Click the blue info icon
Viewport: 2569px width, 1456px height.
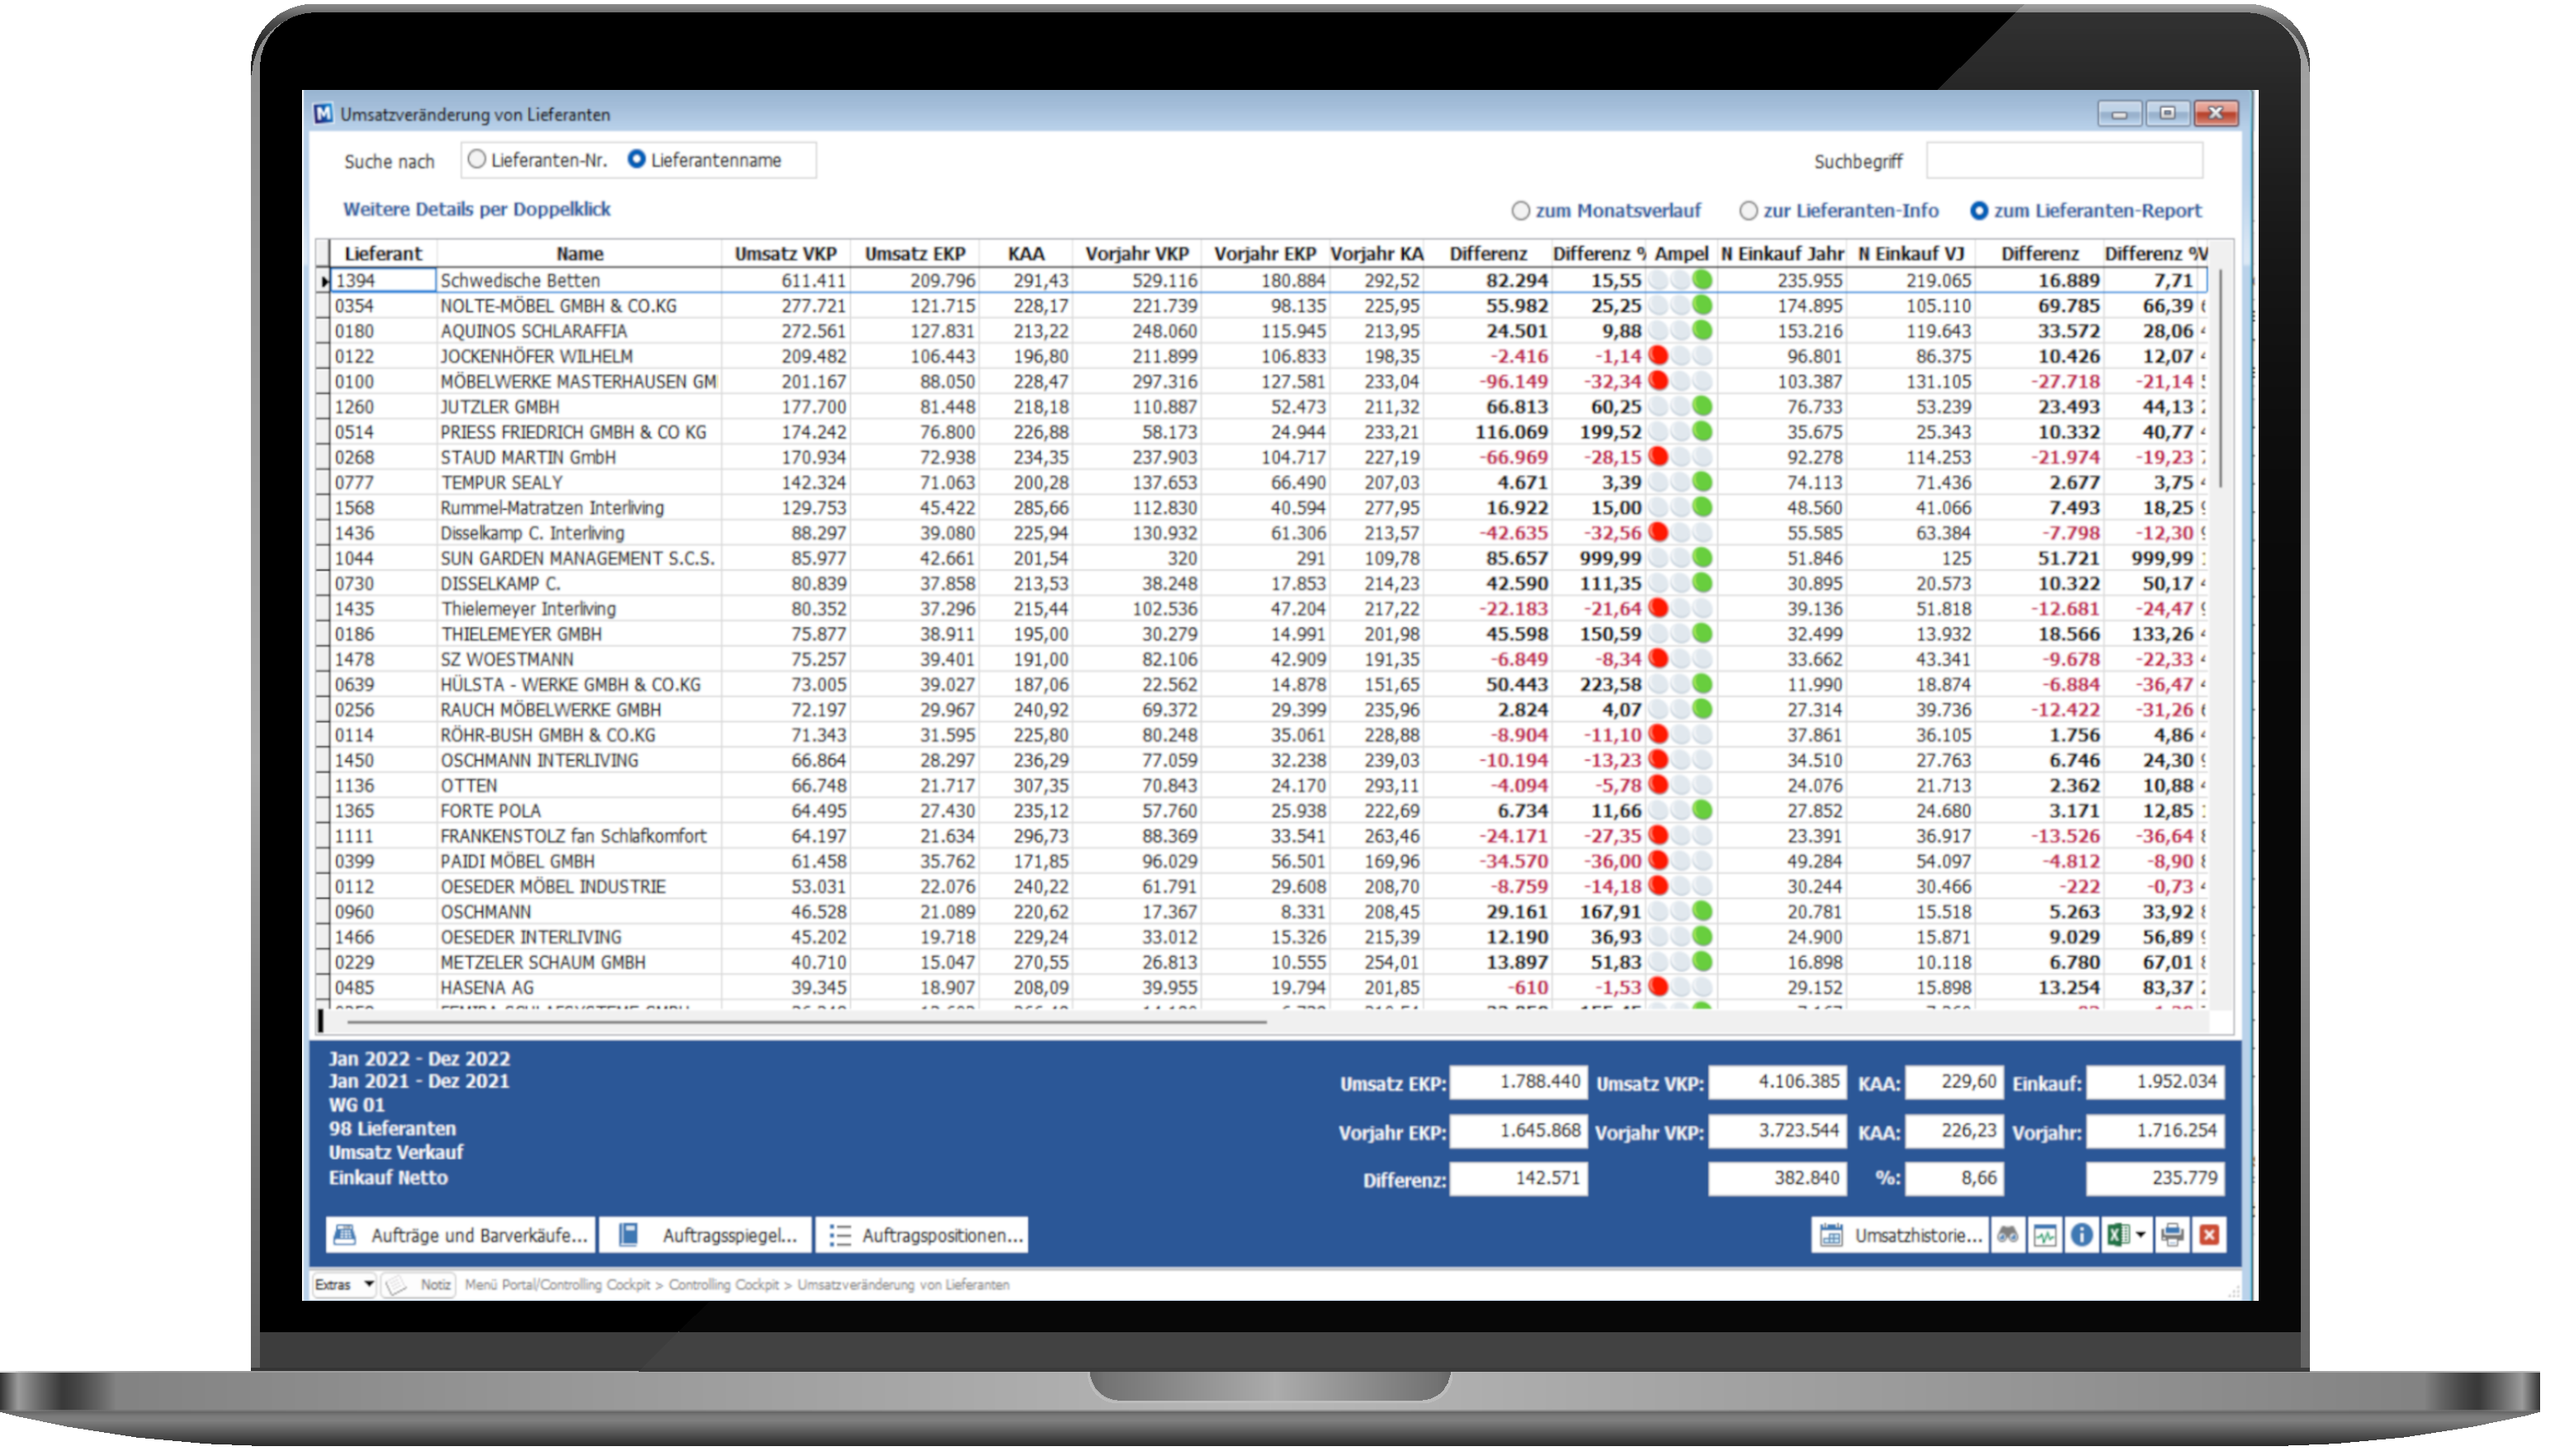[x=2081, y=1235]
